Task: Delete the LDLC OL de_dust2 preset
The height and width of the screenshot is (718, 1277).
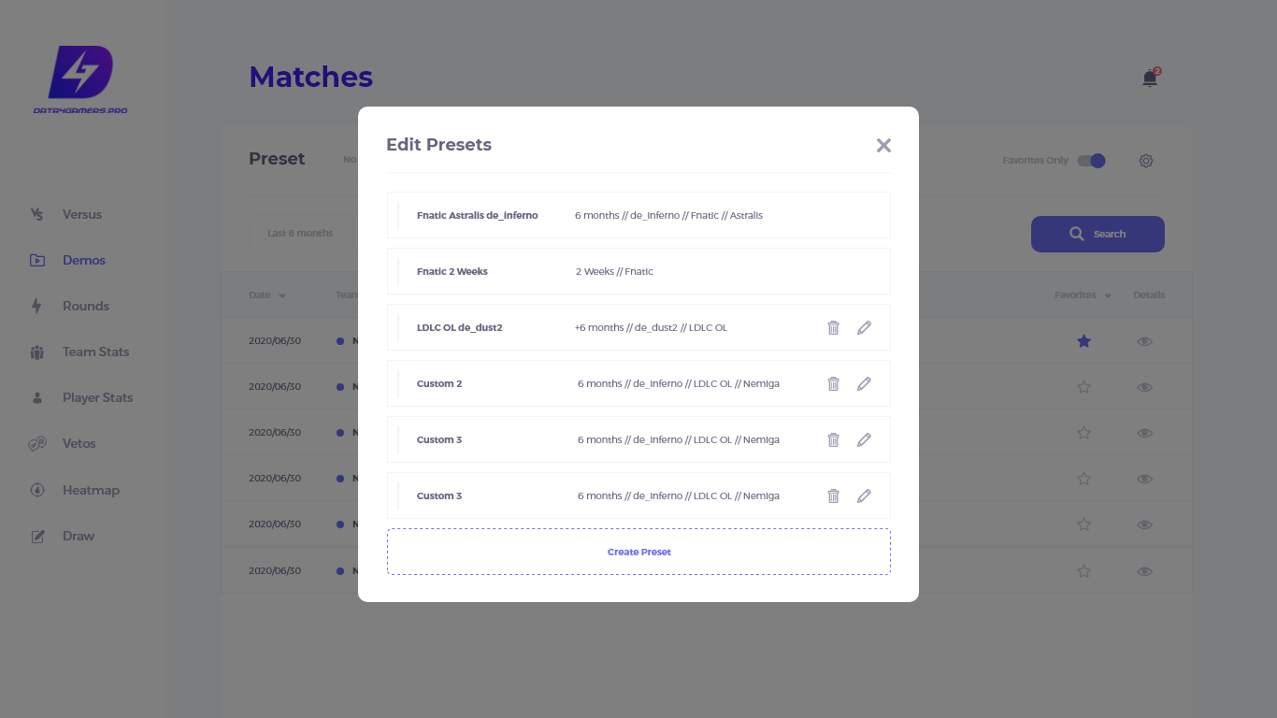Action: tap(833, 327)
